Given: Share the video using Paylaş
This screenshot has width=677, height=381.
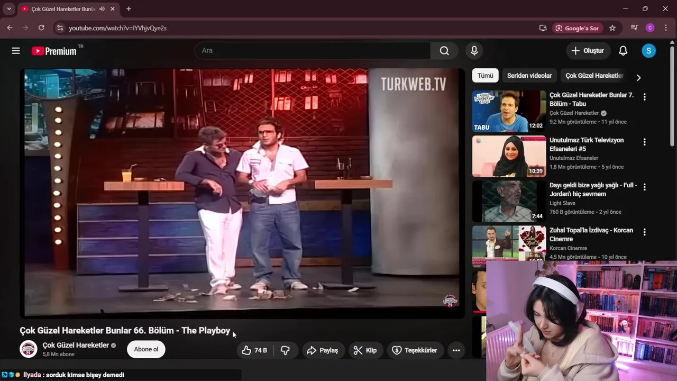Looking at the screenshot, I should pyautogui.click(x=323, y=350).
